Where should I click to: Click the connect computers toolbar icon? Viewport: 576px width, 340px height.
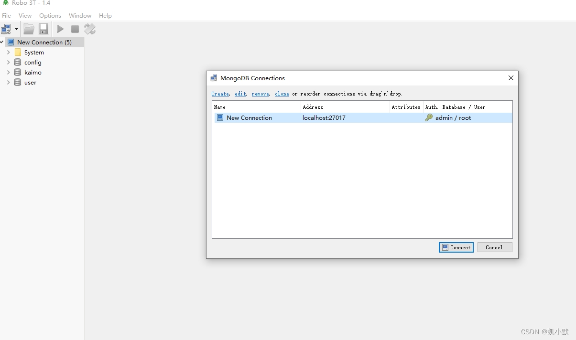(6, 29)
